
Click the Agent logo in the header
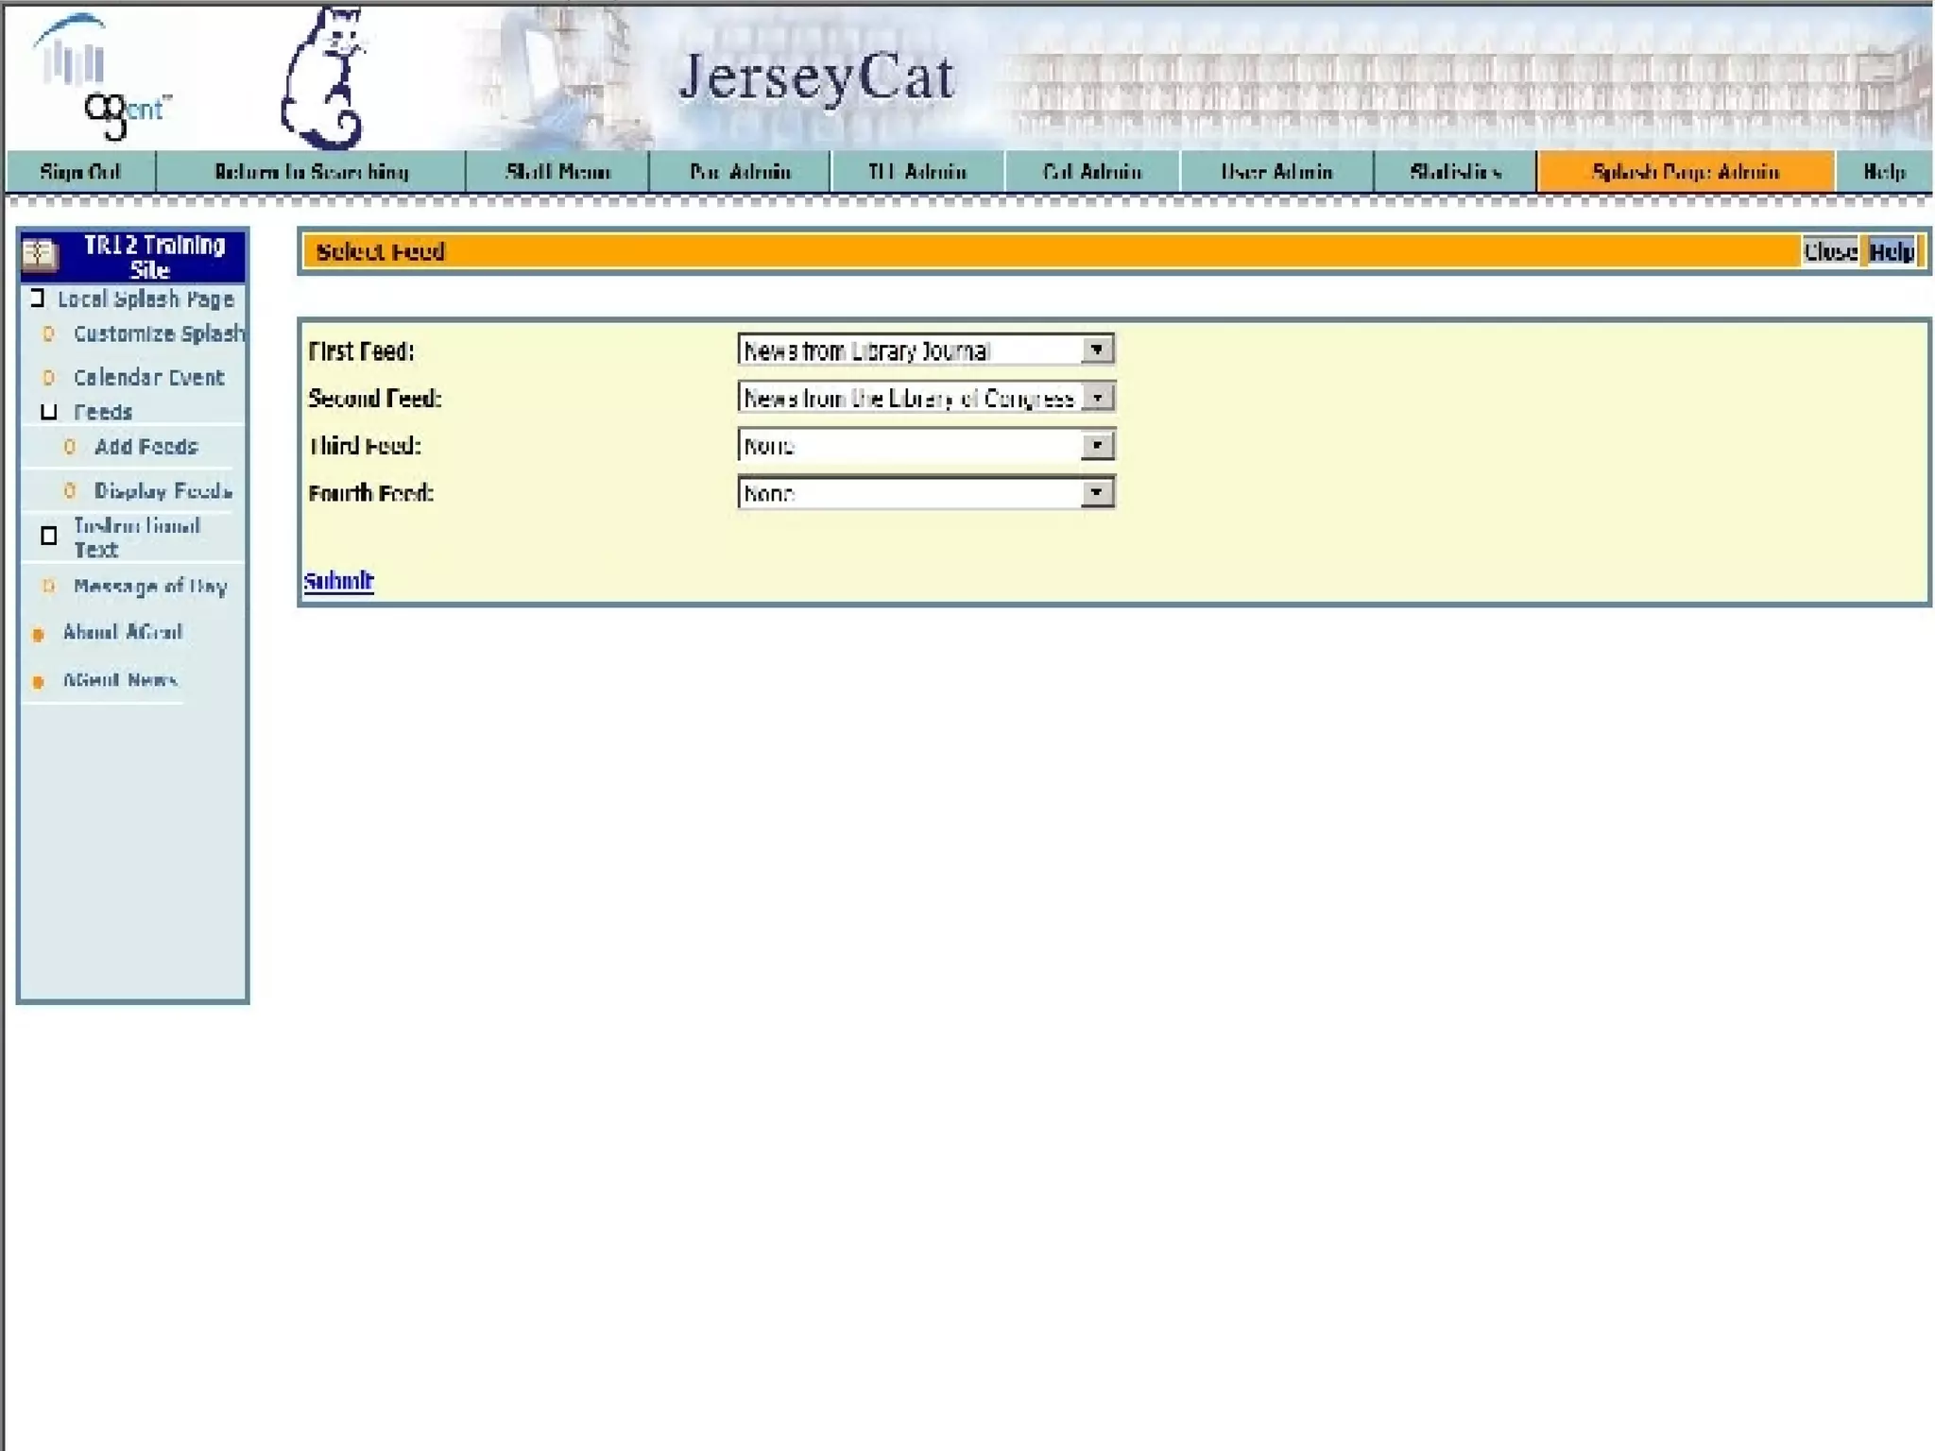point(102,79)
